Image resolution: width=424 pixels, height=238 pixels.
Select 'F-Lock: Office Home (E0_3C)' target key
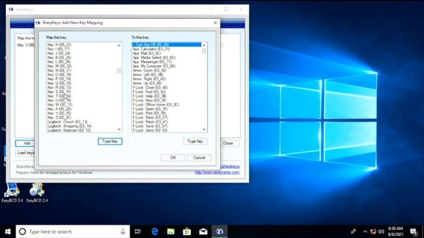tap(156, 104)
